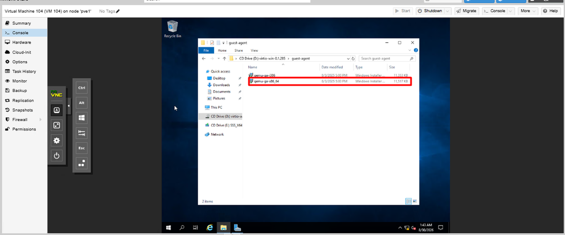The width and height of the screenshot is (565, 235).
Task: Edit VM tags with pencil icon
Action: click(118, 11)
